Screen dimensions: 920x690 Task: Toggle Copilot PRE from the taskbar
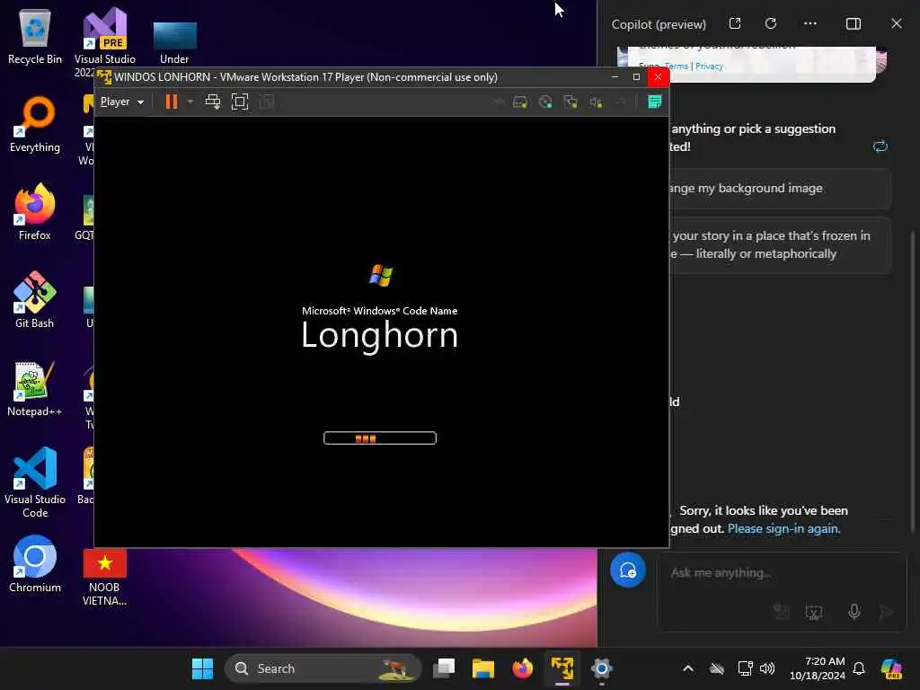[892, 668]
